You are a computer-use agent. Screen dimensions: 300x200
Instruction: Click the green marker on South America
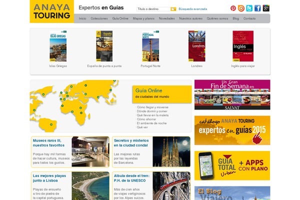51,124
